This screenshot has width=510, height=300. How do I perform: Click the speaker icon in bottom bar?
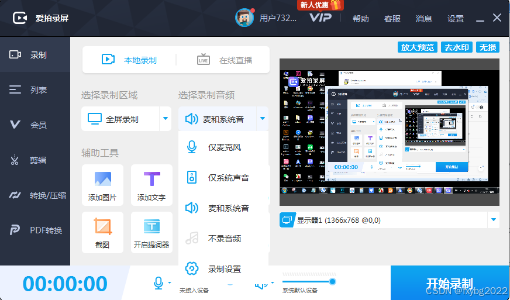(x=260, y=285)
